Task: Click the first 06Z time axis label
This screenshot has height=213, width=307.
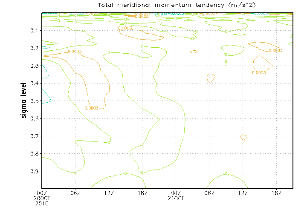Action: tap(75, 193)
